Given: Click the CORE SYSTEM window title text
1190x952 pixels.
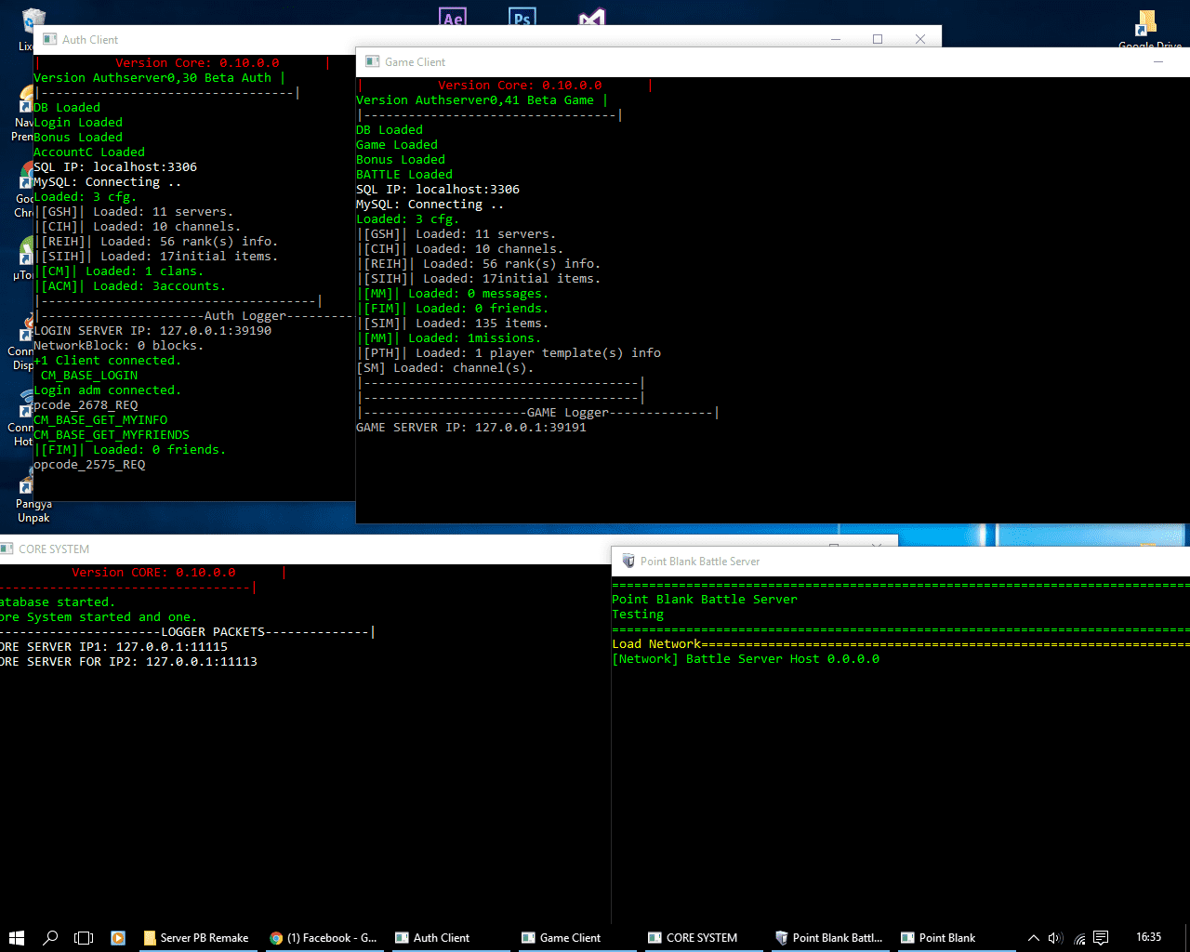Looking at the screenshot, I should 54,549.
